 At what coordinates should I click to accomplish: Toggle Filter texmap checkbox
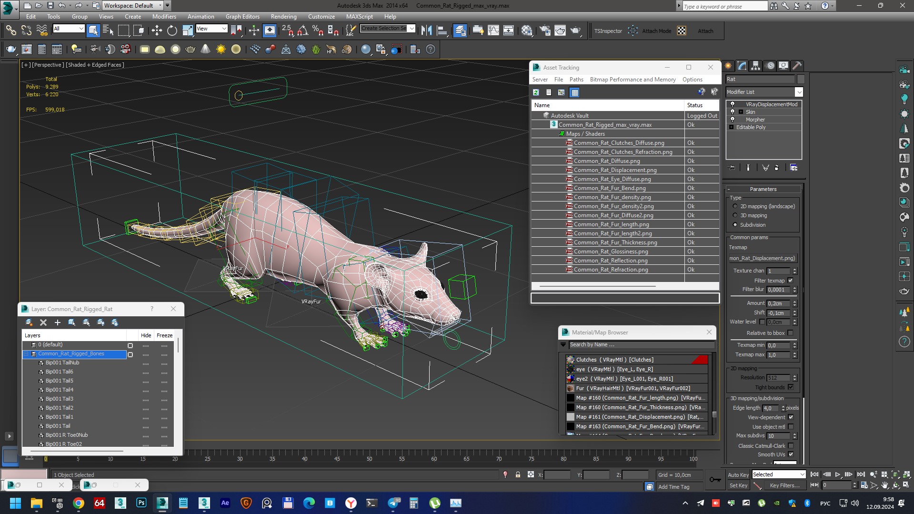point(791,281)
